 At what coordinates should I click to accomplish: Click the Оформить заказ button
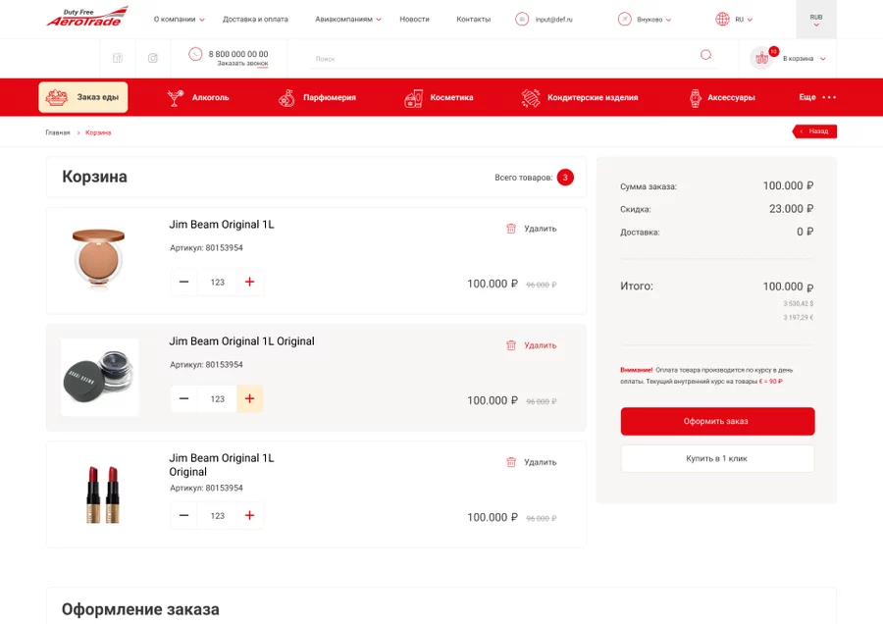click(717, 421)
